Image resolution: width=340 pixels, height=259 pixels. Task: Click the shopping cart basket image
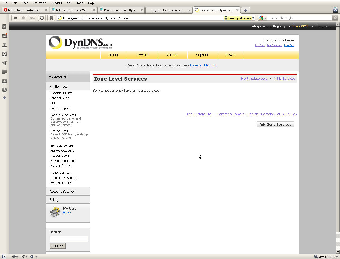coord(55,212)
